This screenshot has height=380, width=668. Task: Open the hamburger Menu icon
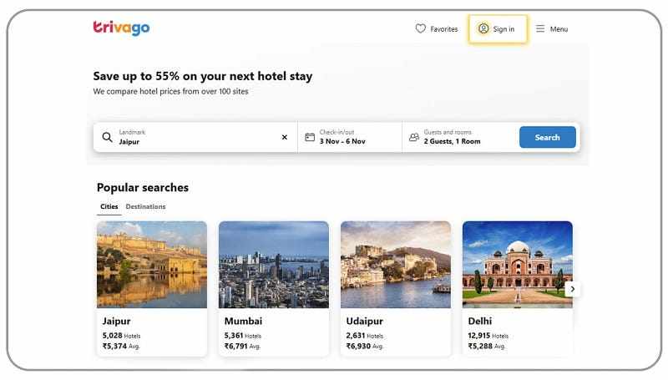click(540, 28)
